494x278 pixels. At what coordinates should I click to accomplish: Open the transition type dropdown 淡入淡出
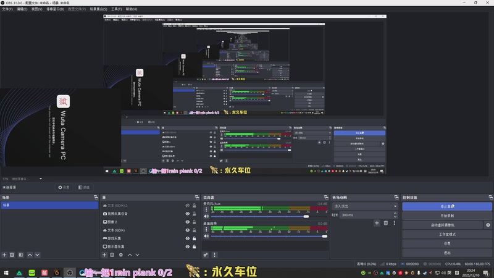coord(365,206)
